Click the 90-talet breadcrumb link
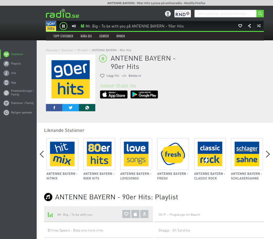Viewport: 273px width, 239px height. (x=83, y=50)
